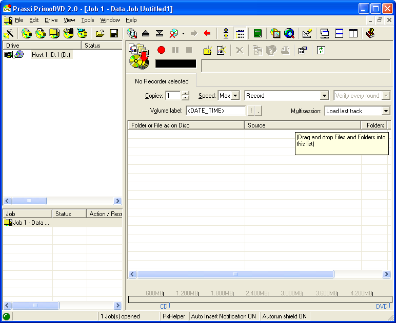Cascade the job windows
This screenshot has width=396, height=323.
tap(325, 33)
